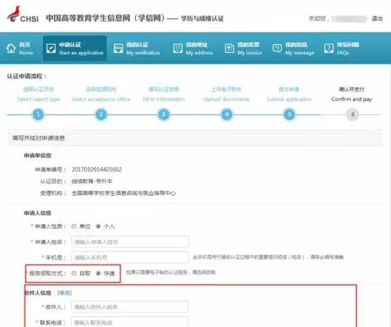Choose 自取 as report pickup method
This screenshot has height=327, width=391.
(74, 273)
